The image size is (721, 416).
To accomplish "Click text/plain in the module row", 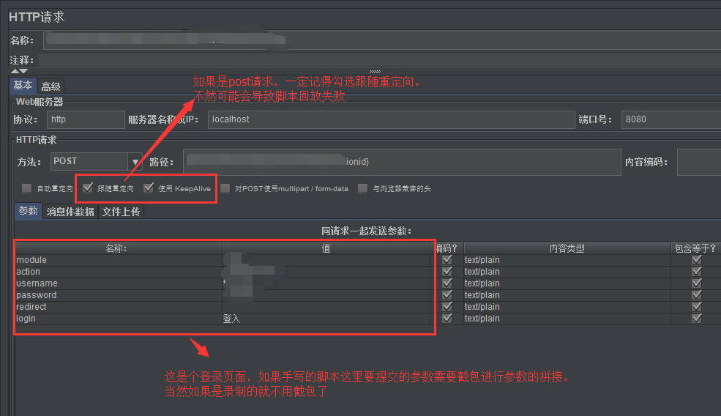I will point(482,260).
